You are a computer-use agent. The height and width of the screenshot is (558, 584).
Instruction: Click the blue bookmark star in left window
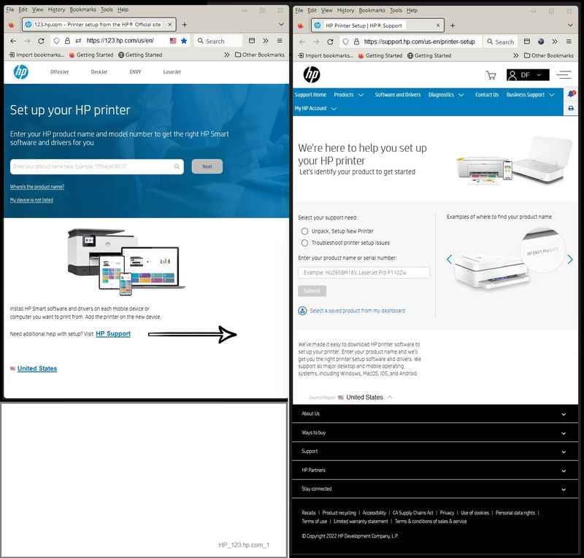pos(184,41)
